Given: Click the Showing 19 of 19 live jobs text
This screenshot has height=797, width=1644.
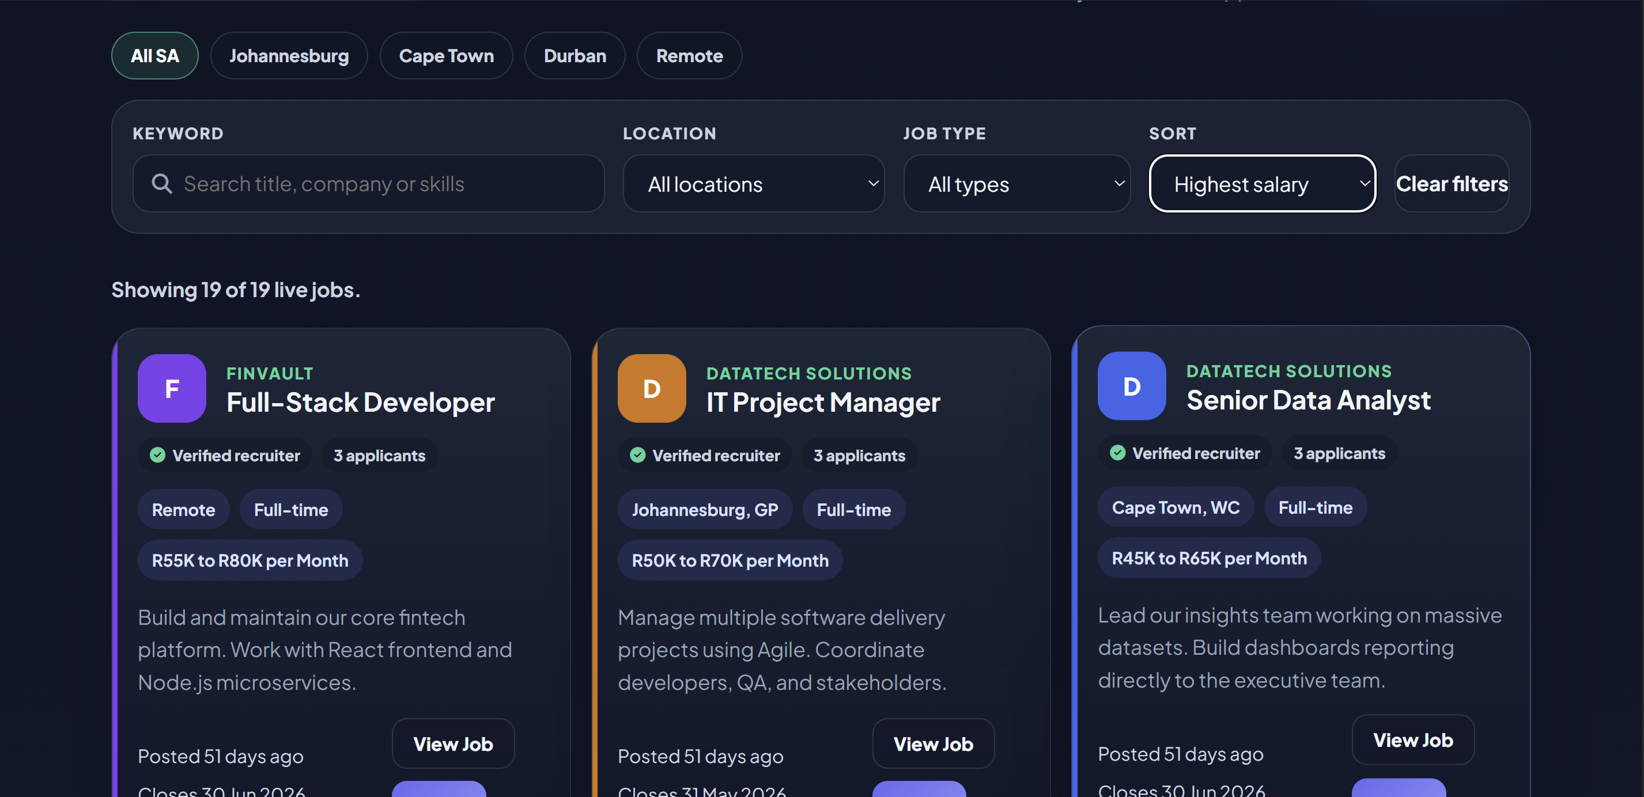Looking at the screenshot, I should point(236,290).
